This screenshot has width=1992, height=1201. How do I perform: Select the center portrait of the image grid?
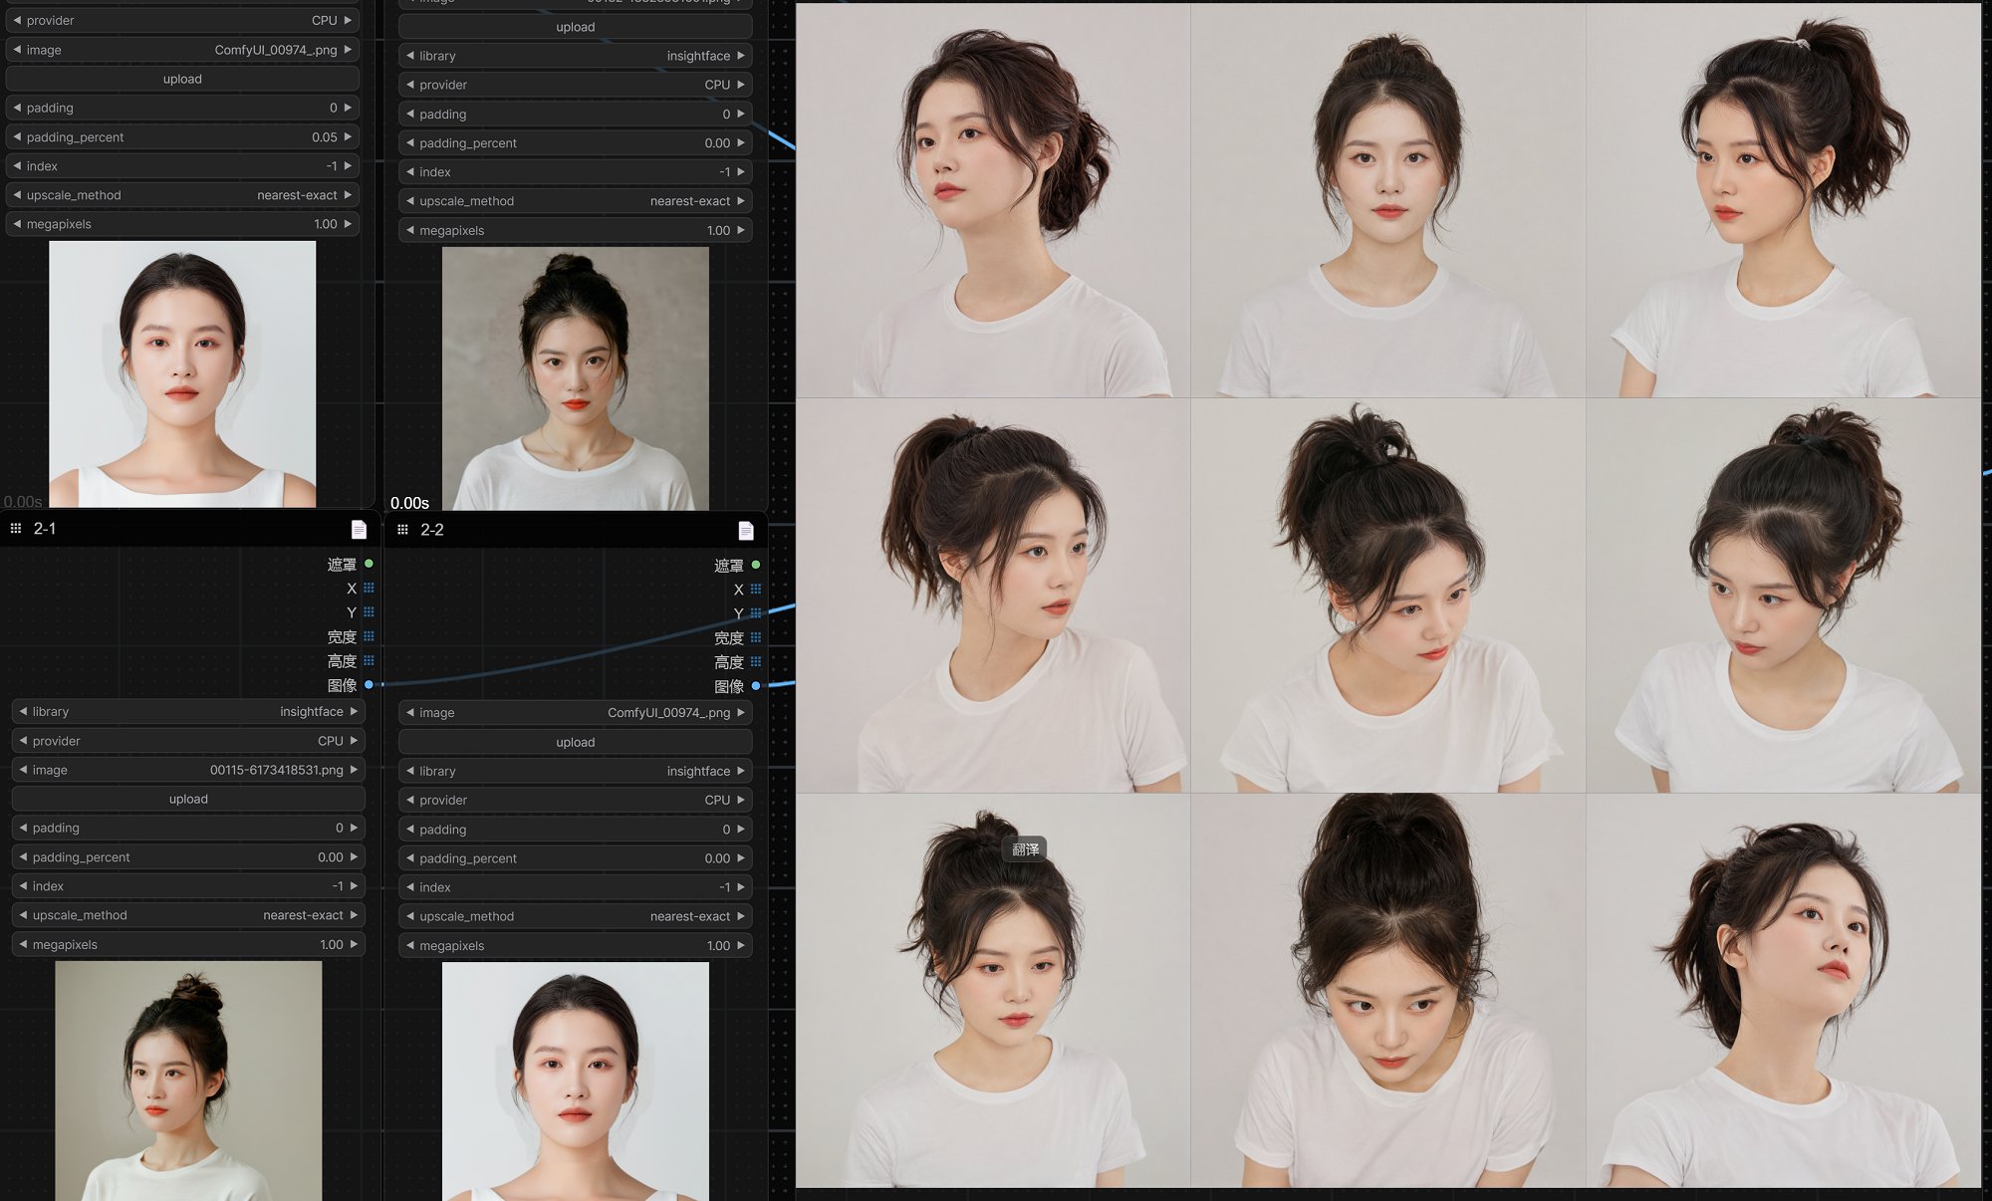[1388, 596]
